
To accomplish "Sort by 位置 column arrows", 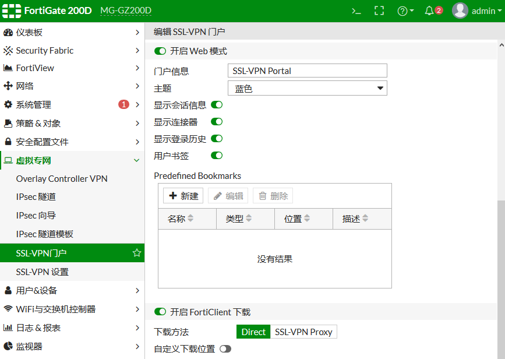I will [307, 219].
